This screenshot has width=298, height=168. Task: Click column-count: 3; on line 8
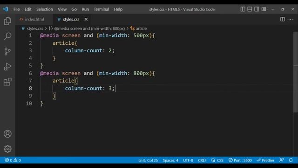click(x=90, y=88)
